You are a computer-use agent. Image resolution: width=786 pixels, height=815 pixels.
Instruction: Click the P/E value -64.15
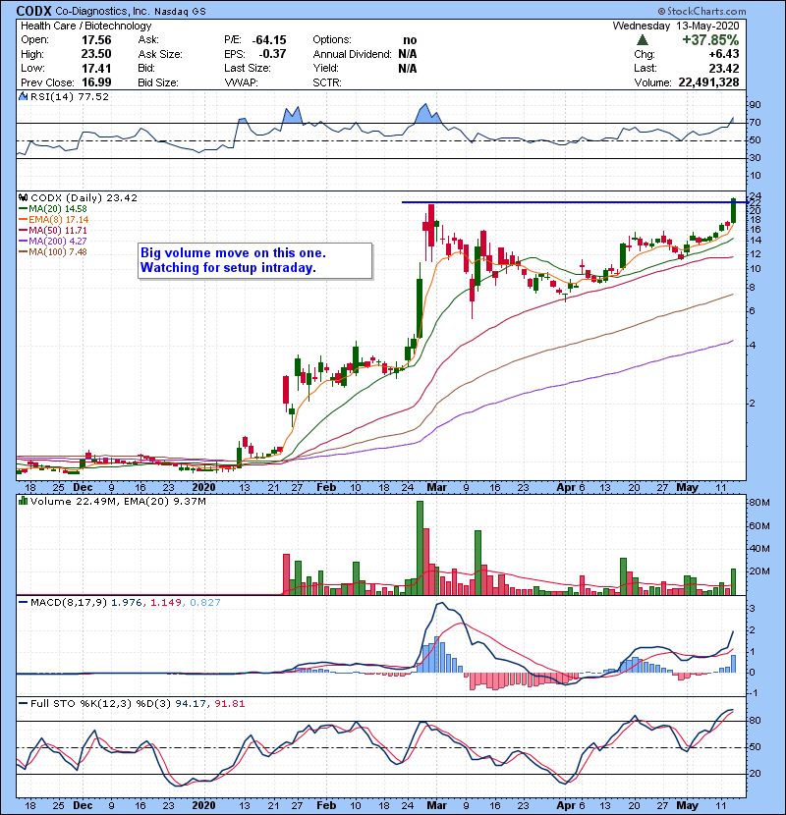click(269, 40)
